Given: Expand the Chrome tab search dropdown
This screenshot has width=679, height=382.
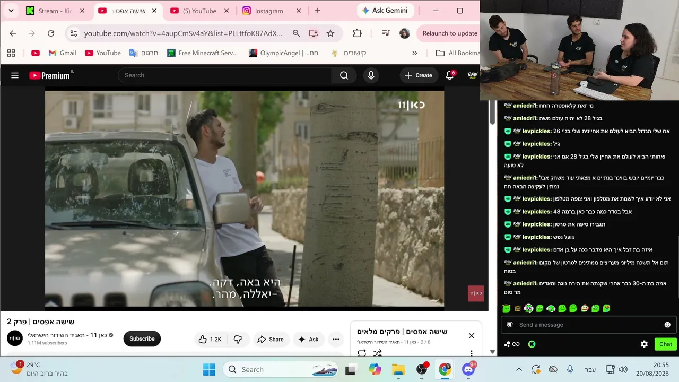Looking at the screenshot, I should pos(11,11).
